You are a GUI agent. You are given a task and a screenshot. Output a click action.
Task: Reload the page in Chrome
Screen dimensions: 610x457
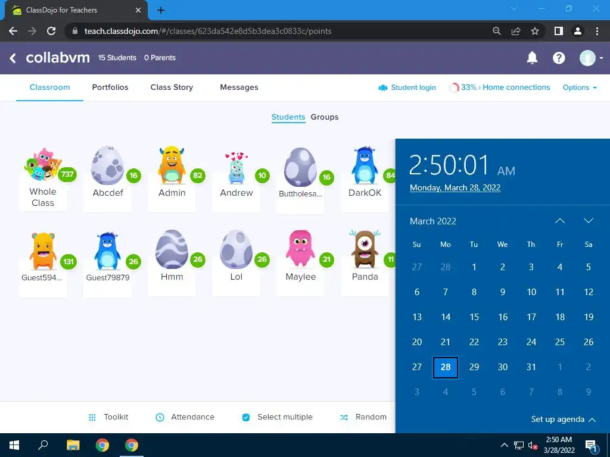click(51, 31)
